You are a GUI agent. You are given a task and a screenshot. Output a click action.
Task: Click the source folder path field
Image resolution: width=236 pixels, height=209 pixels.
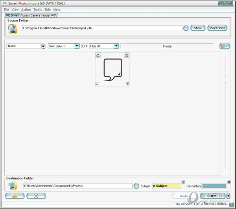coord(102,28)
